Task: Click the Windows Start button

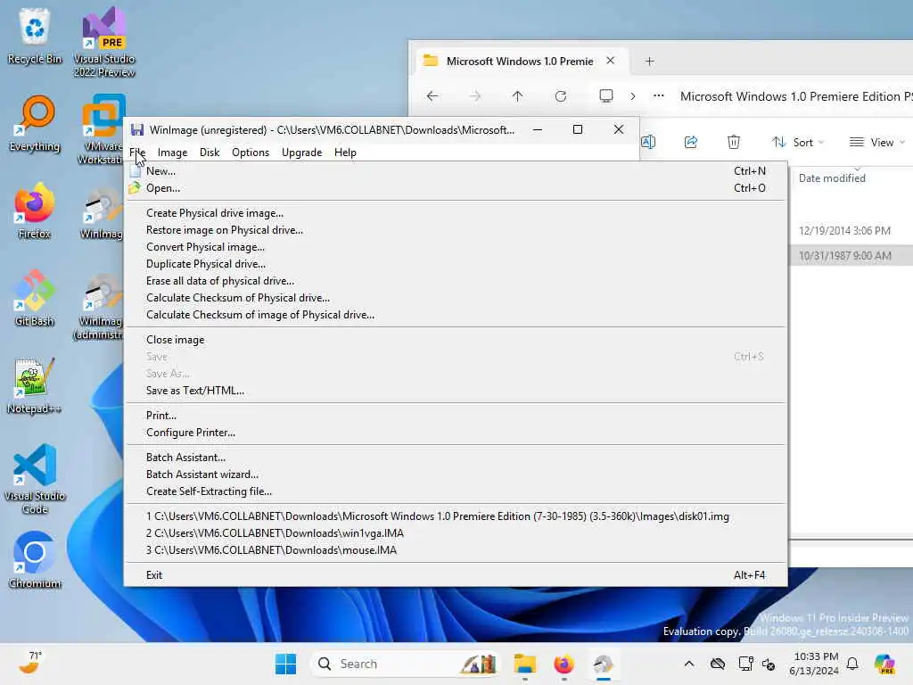Action: point(285,664)
